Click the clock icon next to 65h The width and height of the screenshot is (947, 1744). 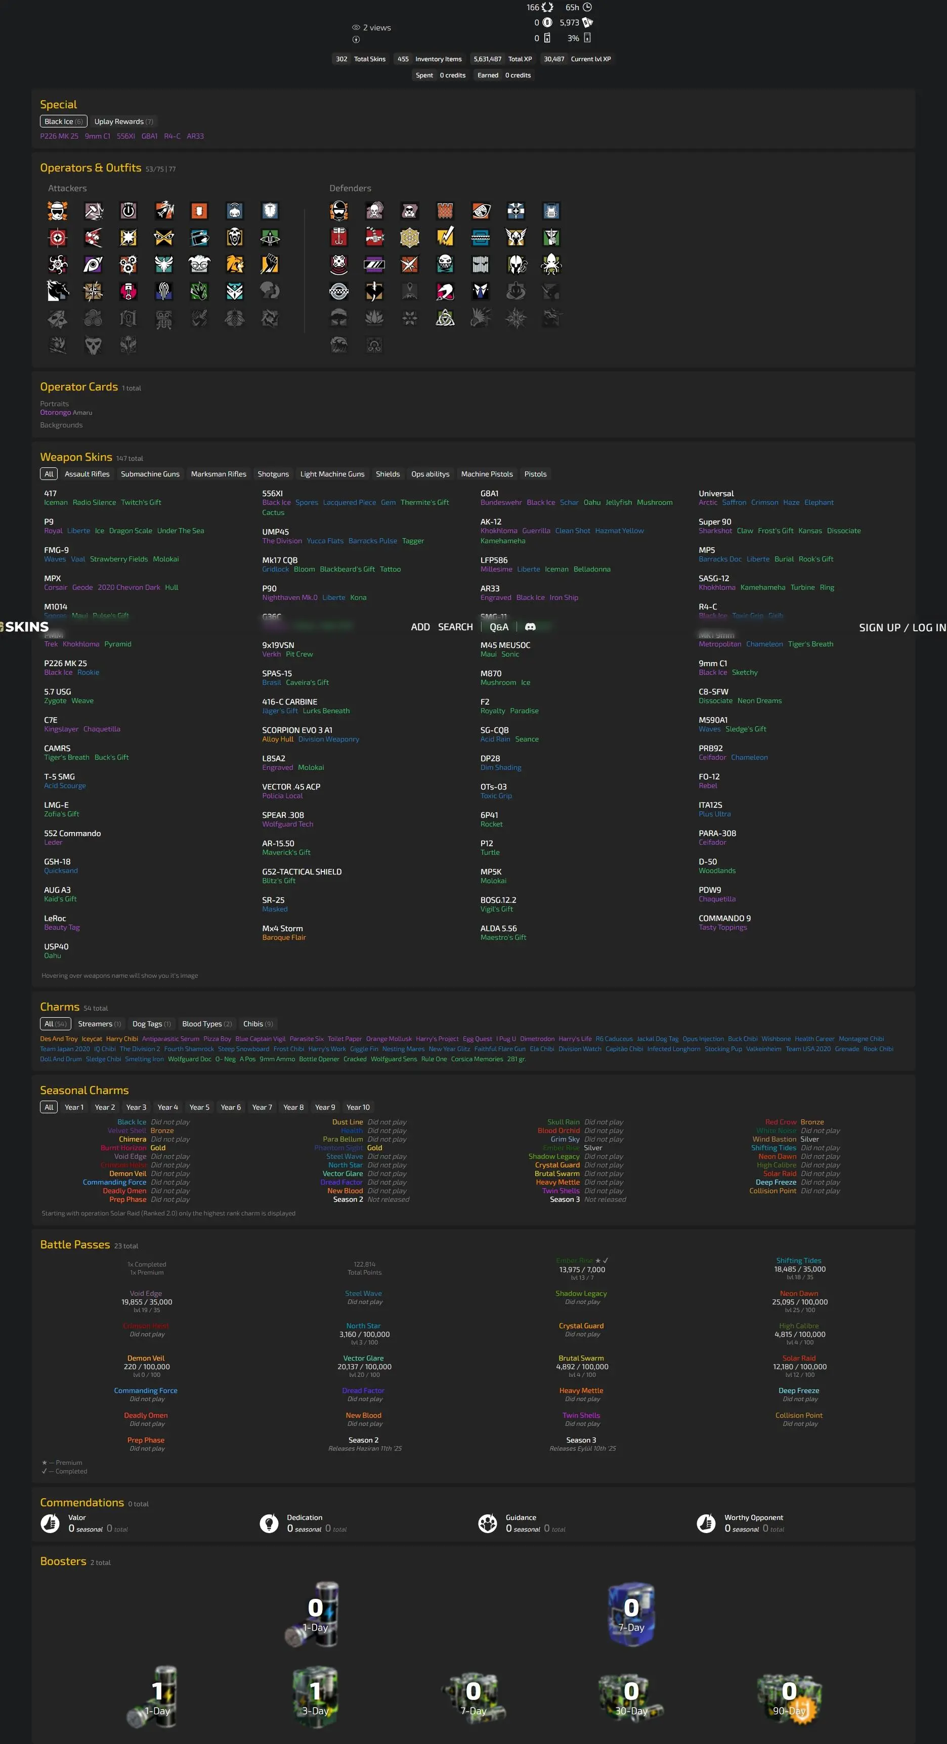pos(587,8)
